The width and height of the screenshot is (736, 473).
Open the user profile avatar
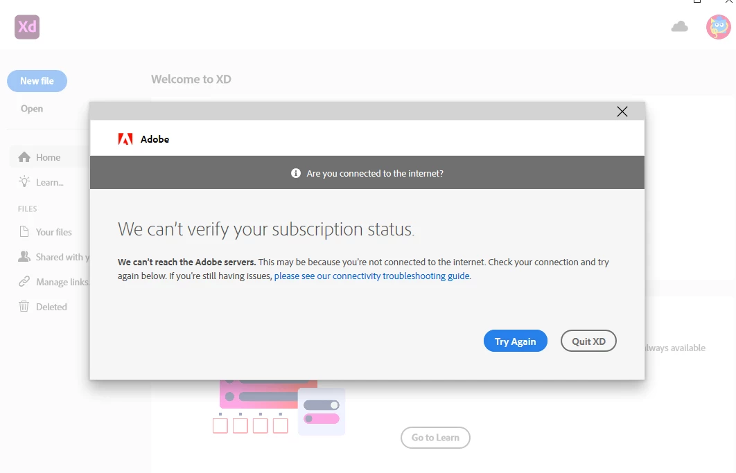[718, 27]
